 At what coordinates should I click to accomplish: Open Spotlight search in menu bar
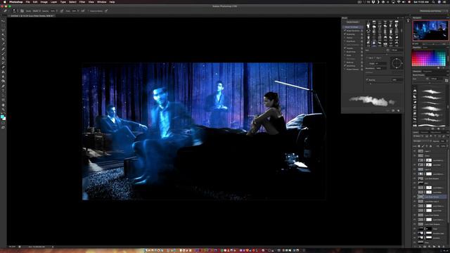[433, 2]
